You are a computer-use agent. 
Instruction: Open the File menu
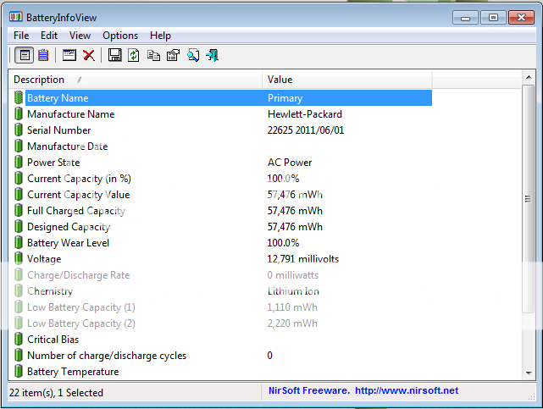[x=21, y=36]
